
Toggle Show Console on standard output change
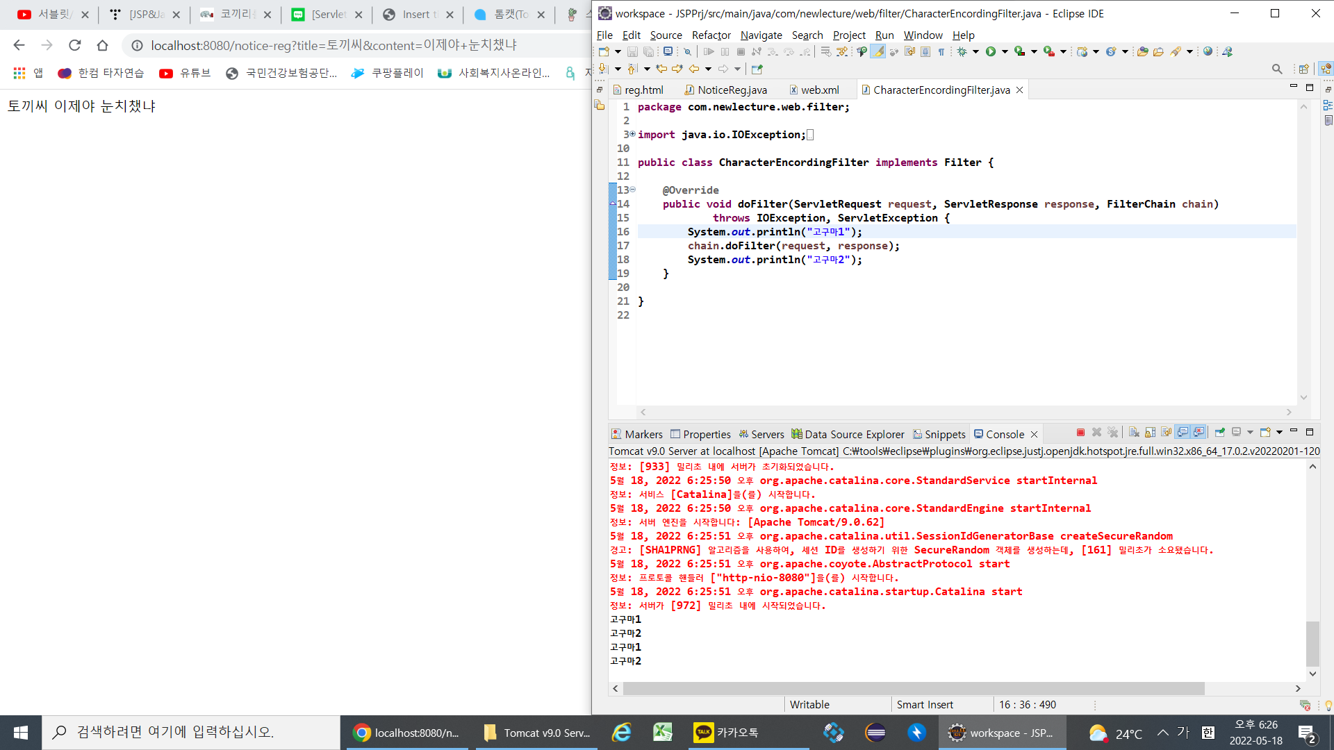[x=1183, y=433]
